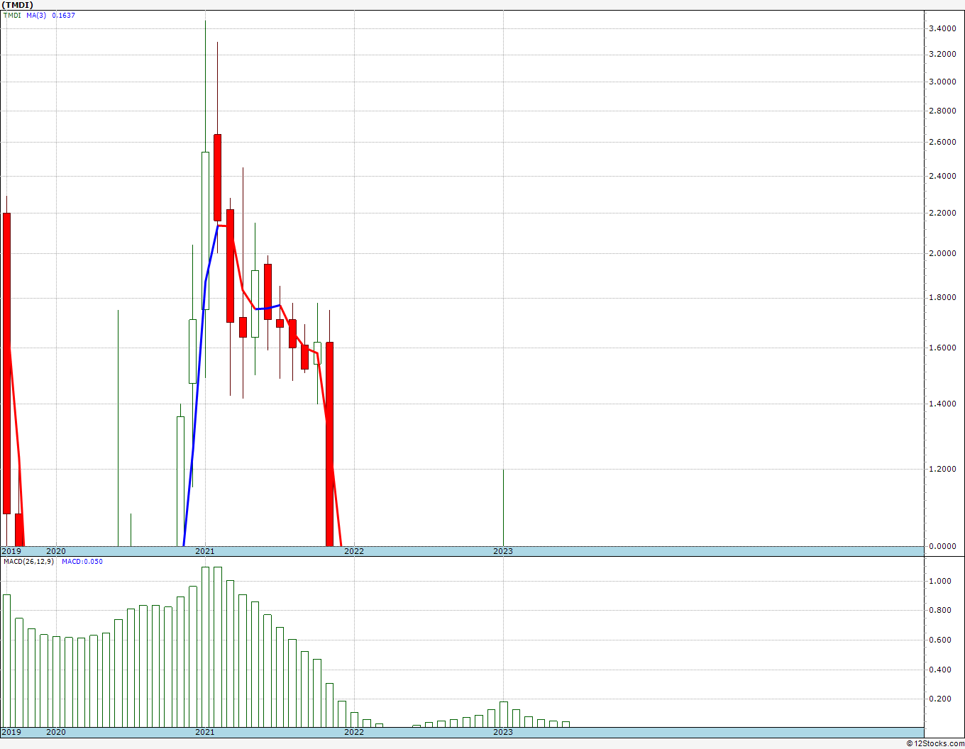The image size is (965, 749).
Task: Select the 2019 label on the MACD panel axis
Action: 11,732
